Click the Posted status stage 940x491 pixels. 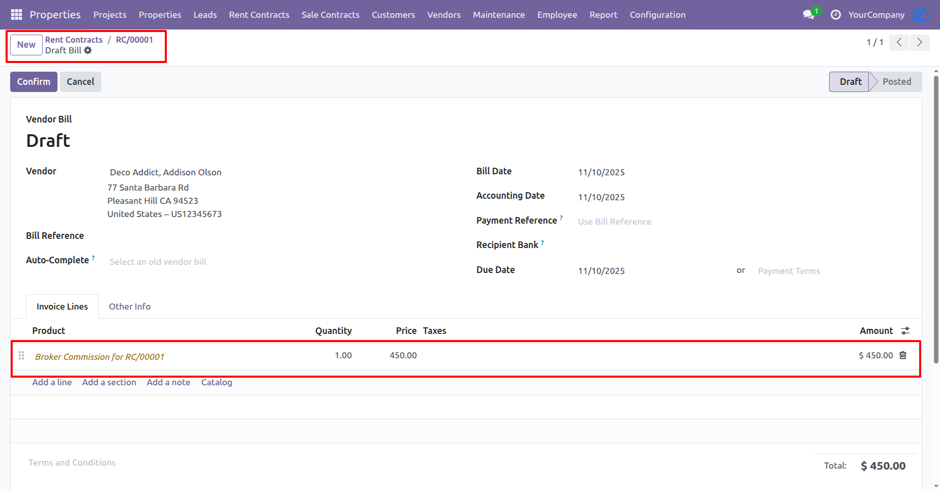(896, 82)
